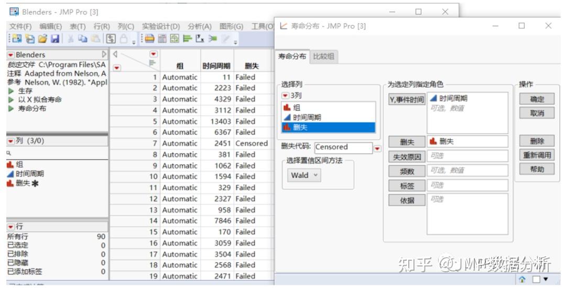Collapse the left panels with grey triangle
This screenshot has height=288, width=566.
point(115,54)
